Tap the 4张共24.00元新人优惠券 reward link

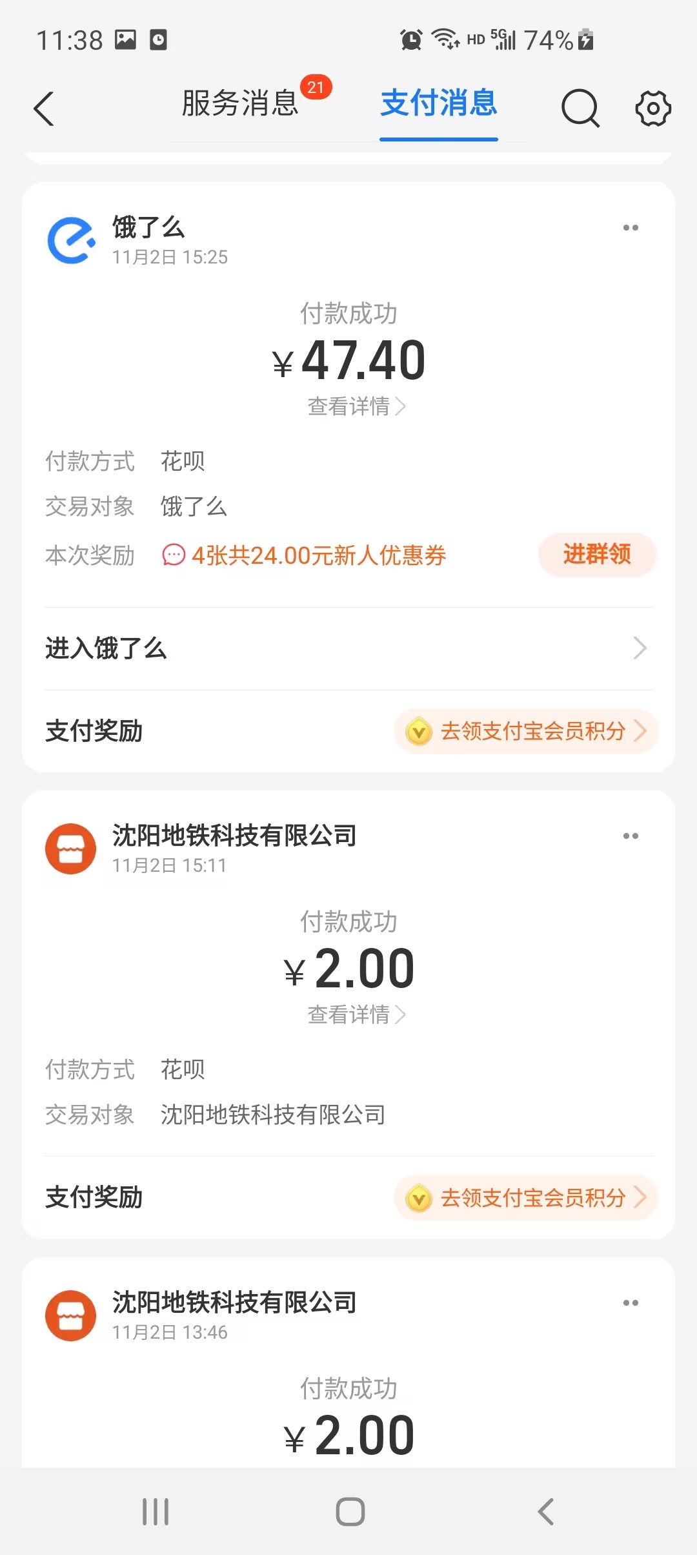(318, 555)
